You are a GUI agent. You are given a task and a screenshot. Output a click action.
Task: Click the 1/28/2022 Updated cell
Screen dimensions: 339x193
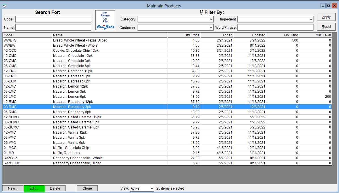click(x=249, y=122)
